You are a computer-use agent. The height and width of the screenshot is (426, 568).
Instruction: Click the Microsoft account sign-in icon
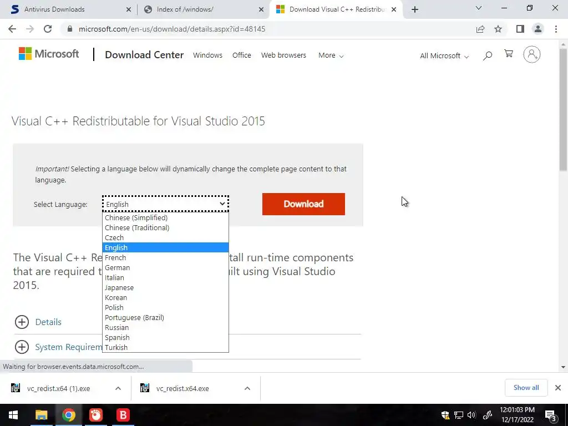point(532,55)
